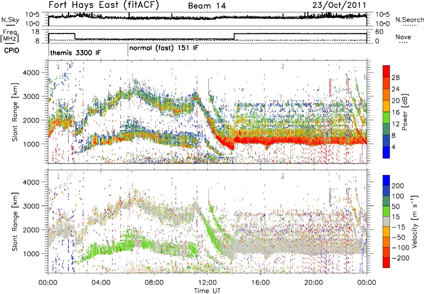Click the intense red 1000 km power band at 16:00
424x294 pixels.
click(x=260, y=141)
